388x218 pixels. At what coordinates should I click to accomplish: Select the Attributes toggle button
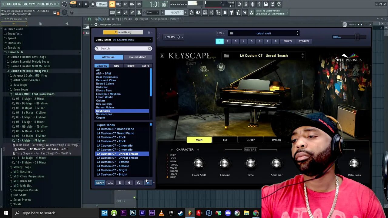pos(108,57)
